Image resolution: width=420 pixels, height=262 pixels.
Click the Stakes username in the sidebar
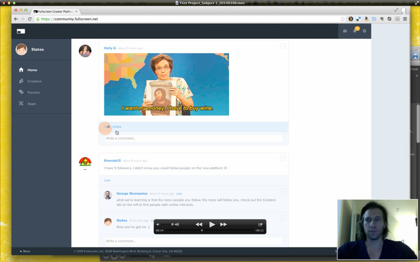click(37, 50)
